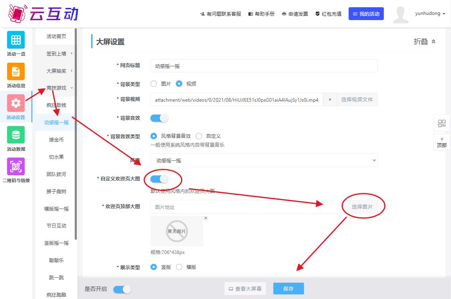This screenshot has height=299, width=451.
Task: Click the 选择图片 button
Action: pyautogui.click(x=362, y=207)
